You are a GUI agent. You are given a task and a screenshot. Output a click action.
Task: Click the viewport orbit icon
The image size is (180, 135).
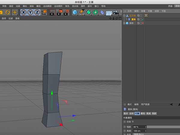click(x=117, y=19)
